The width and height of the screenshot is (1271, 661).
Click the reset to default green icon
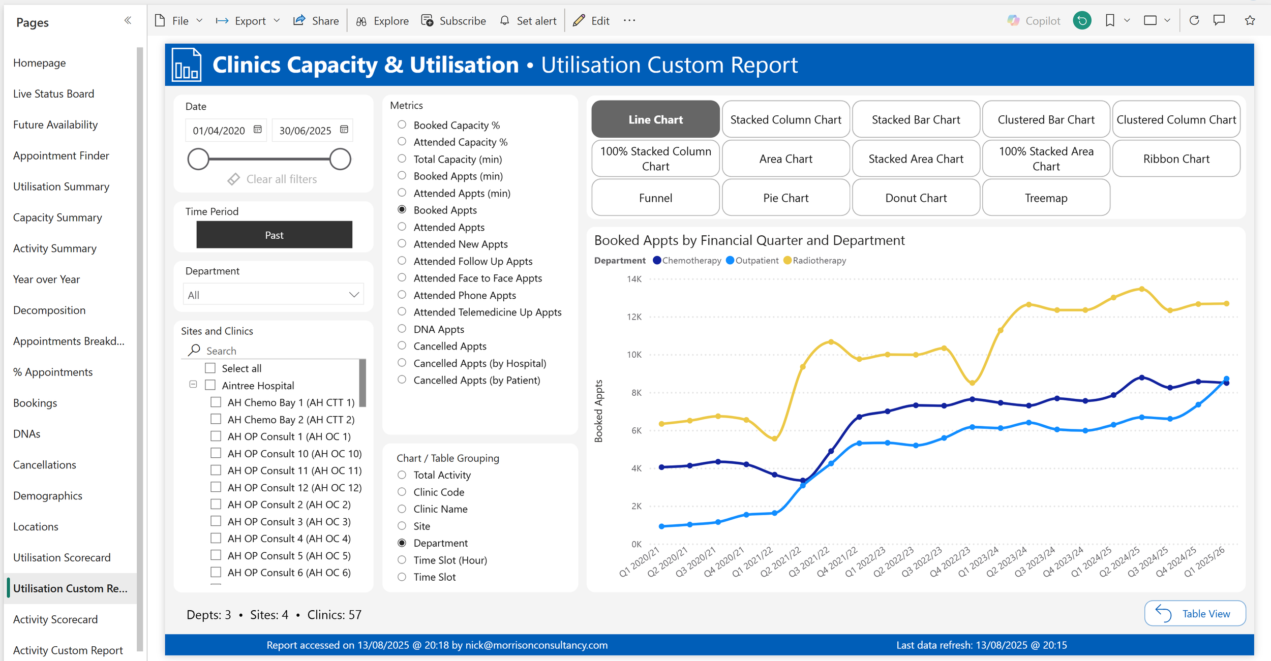click(x=1082, y=20)
